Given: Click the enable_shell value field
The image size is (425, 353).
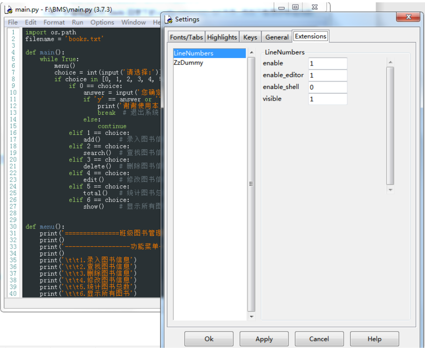Looking at the screenshot, I should point(328,87).
